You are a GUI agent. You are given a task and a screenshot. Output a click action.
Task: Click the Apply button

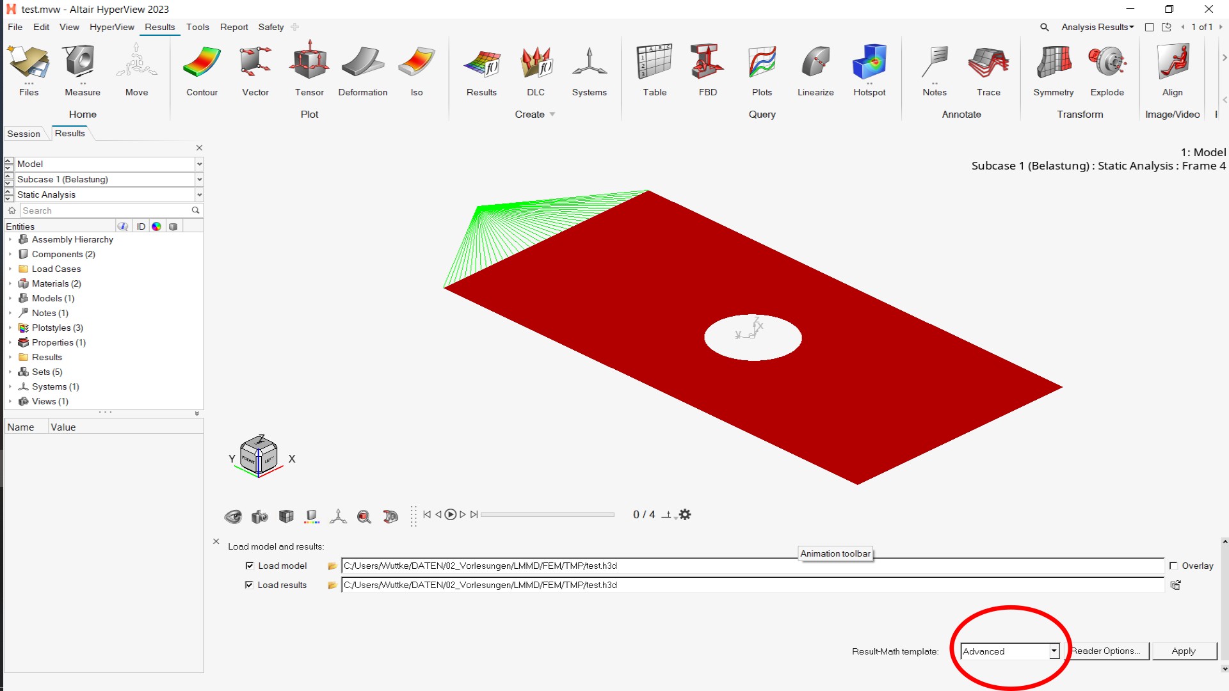point(1184,651)
